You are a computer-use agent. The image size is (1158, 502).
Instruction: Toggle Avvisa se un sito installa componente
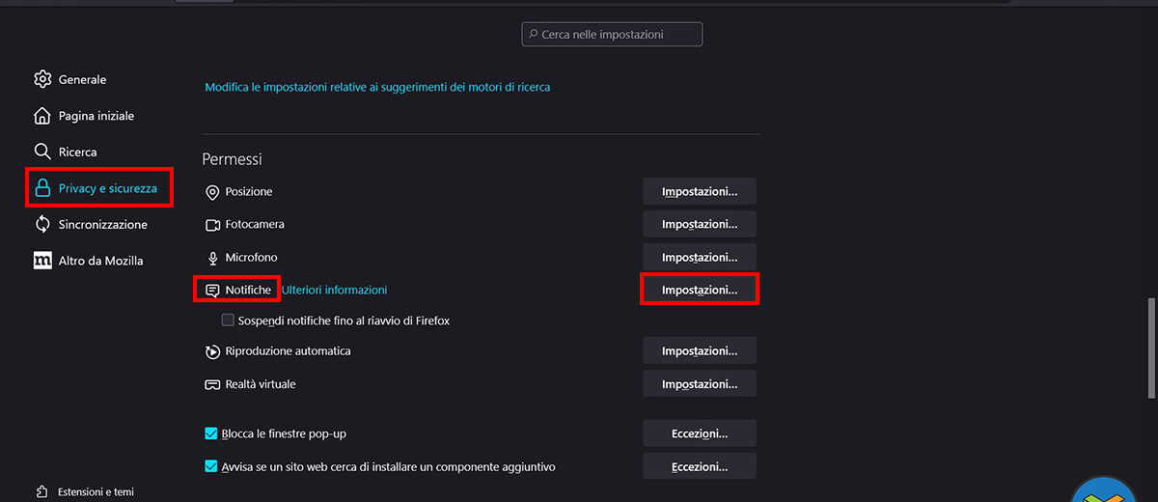(211, 467)
